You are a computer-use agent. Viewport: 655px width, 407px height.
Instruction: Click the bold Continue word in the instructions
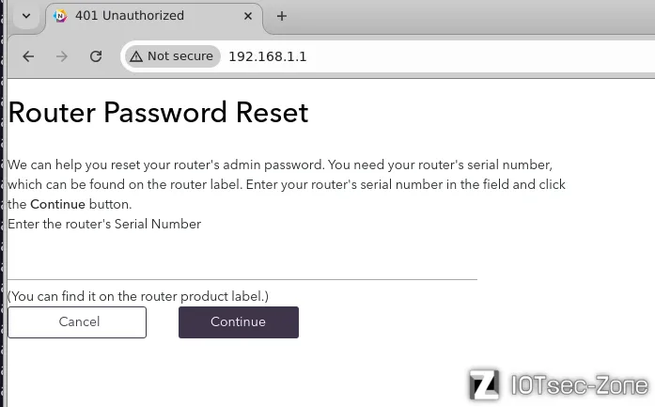57,204
